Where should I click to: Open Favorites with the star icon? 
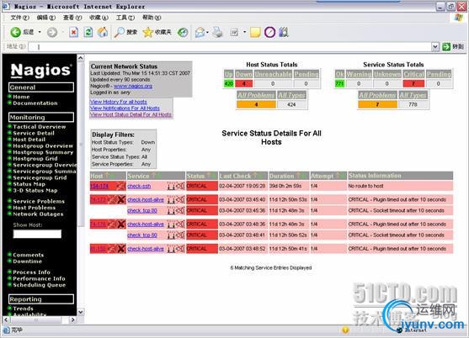[x=157, y=32]
